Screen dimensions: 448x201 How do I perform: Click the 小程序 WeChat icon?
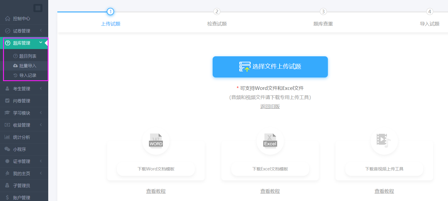tap(8, 149)
